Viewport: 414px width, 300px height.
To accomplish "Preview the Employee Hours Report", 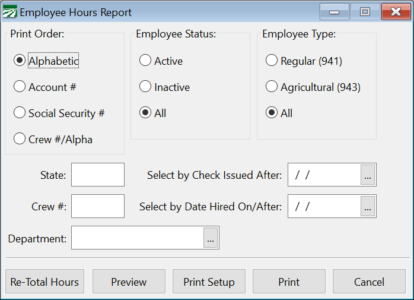I will (129, 282).
